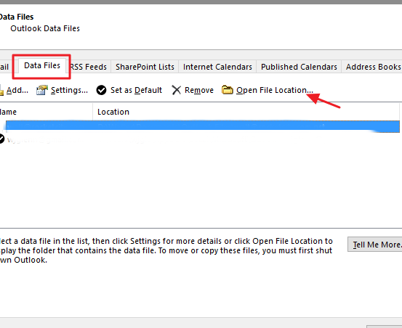Screen dimensions: 402x328
Task: Open the Data Files tab
Action: coord(42,66)
